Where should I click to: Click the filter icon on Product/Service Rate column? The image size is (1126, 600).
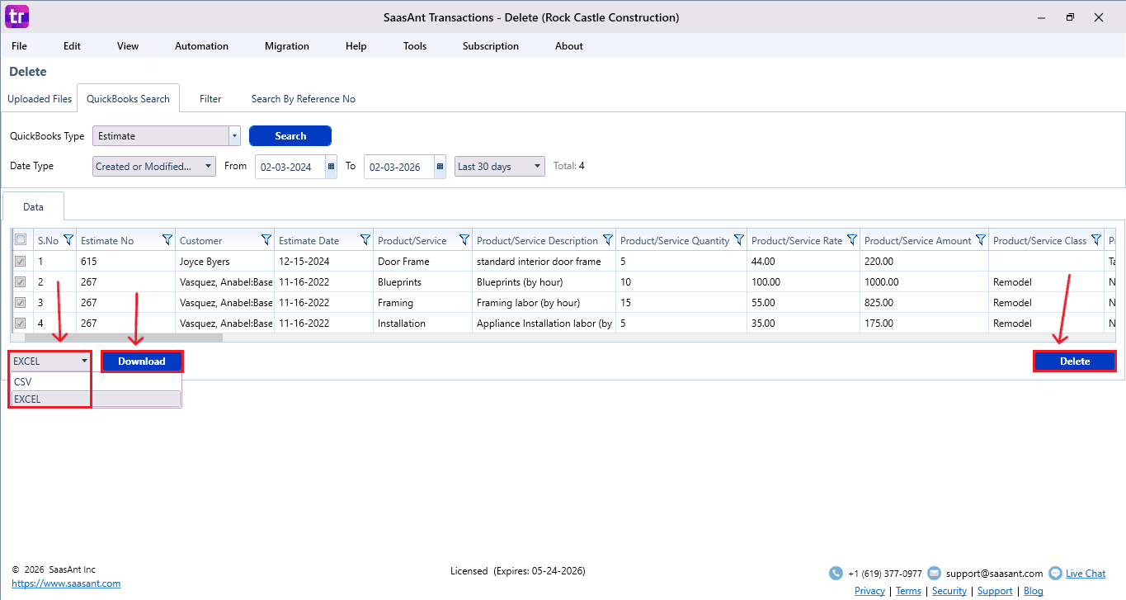[852, 240]
